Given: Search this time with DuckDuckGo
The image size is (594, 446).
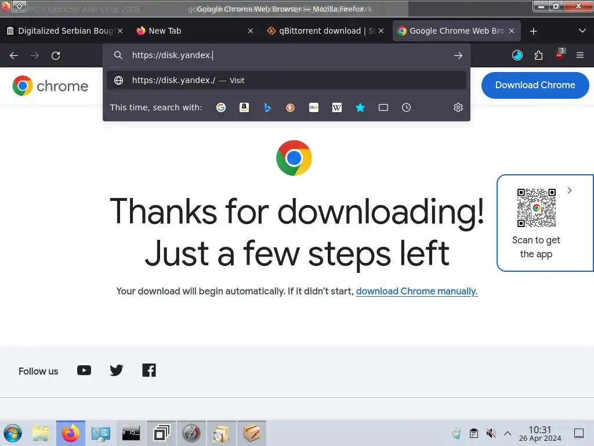Looking at the screenshot, I should click(x=291, y=107).
